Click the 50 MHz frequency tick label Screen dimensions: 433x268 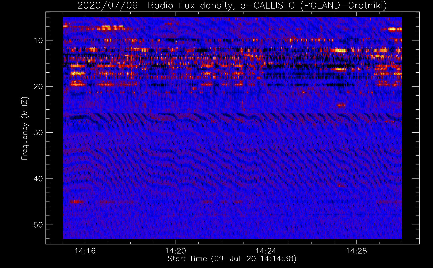point(39,225)
